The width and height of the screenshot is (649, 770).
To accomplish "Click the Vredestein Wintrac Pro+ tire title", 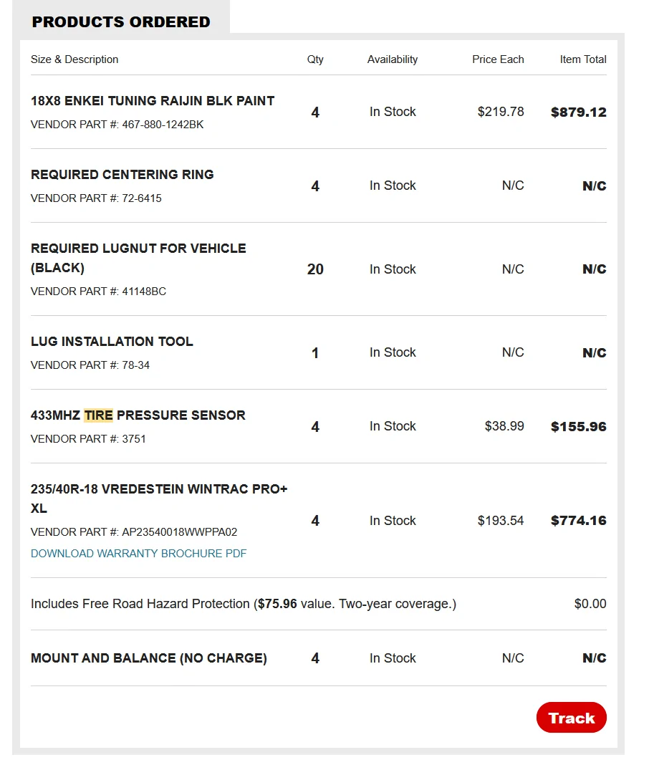I will click(159, 499).
